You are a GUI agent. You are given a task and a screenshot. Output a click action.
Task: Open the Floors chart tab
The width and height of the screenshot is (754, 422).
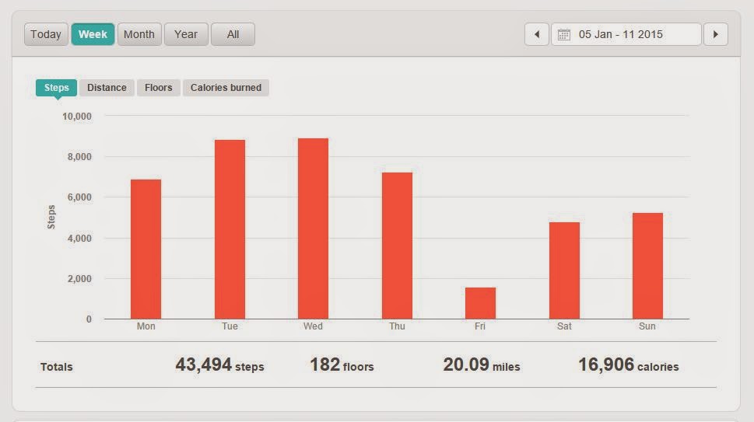tap(158, 88)
